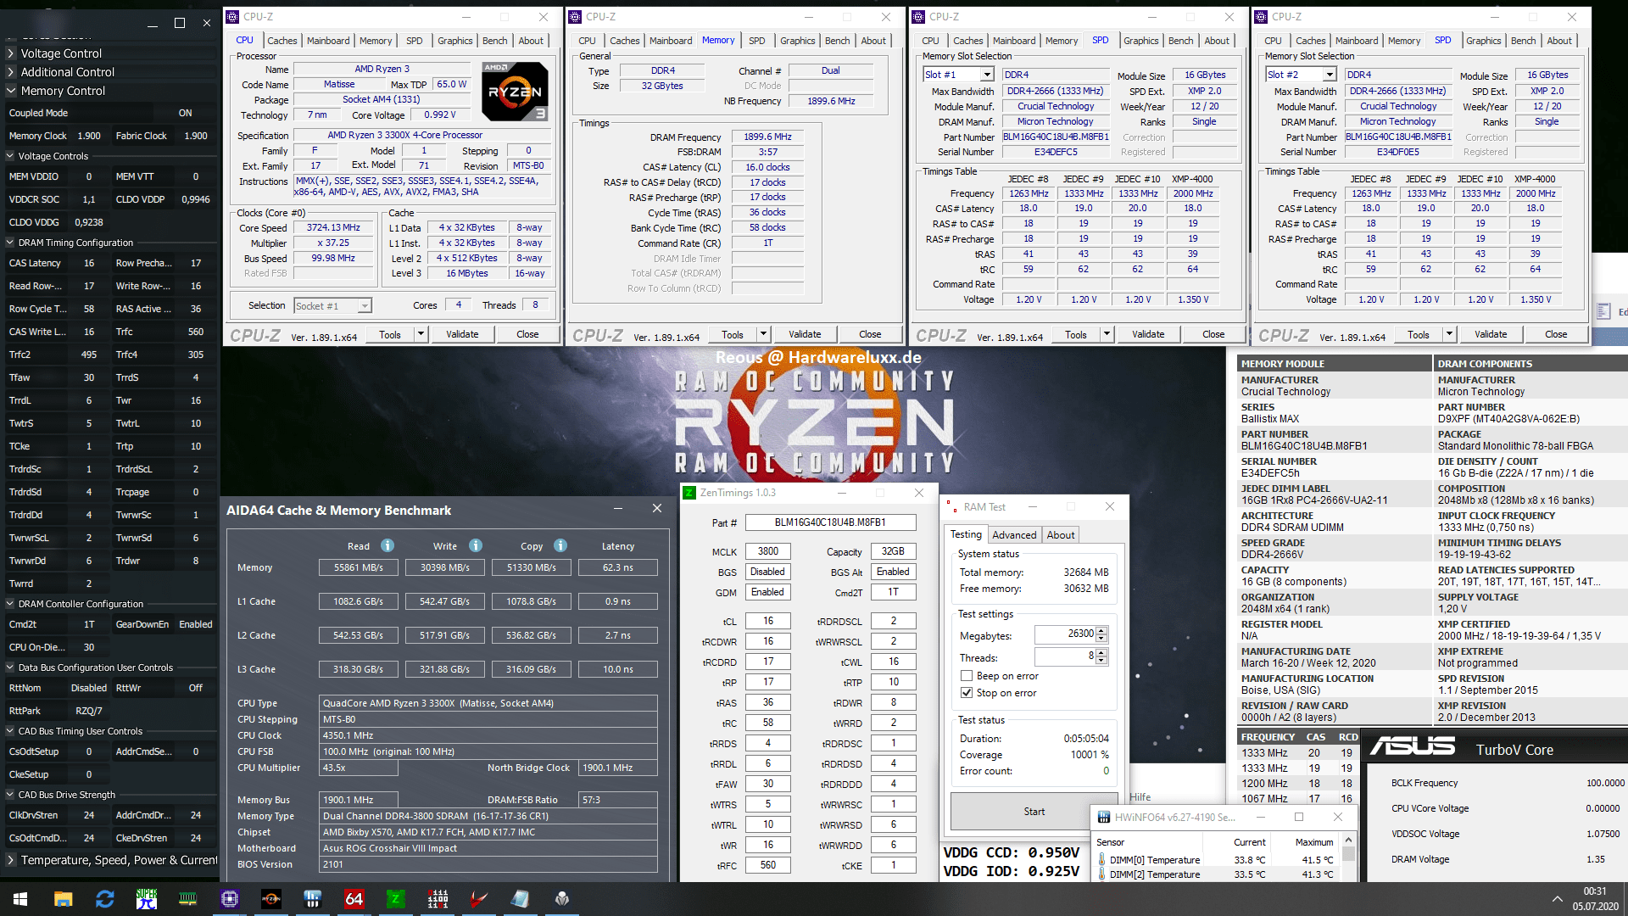Click Start button in RAM Test
This screenshot has height=916, width=1628.
[1034, 812]
